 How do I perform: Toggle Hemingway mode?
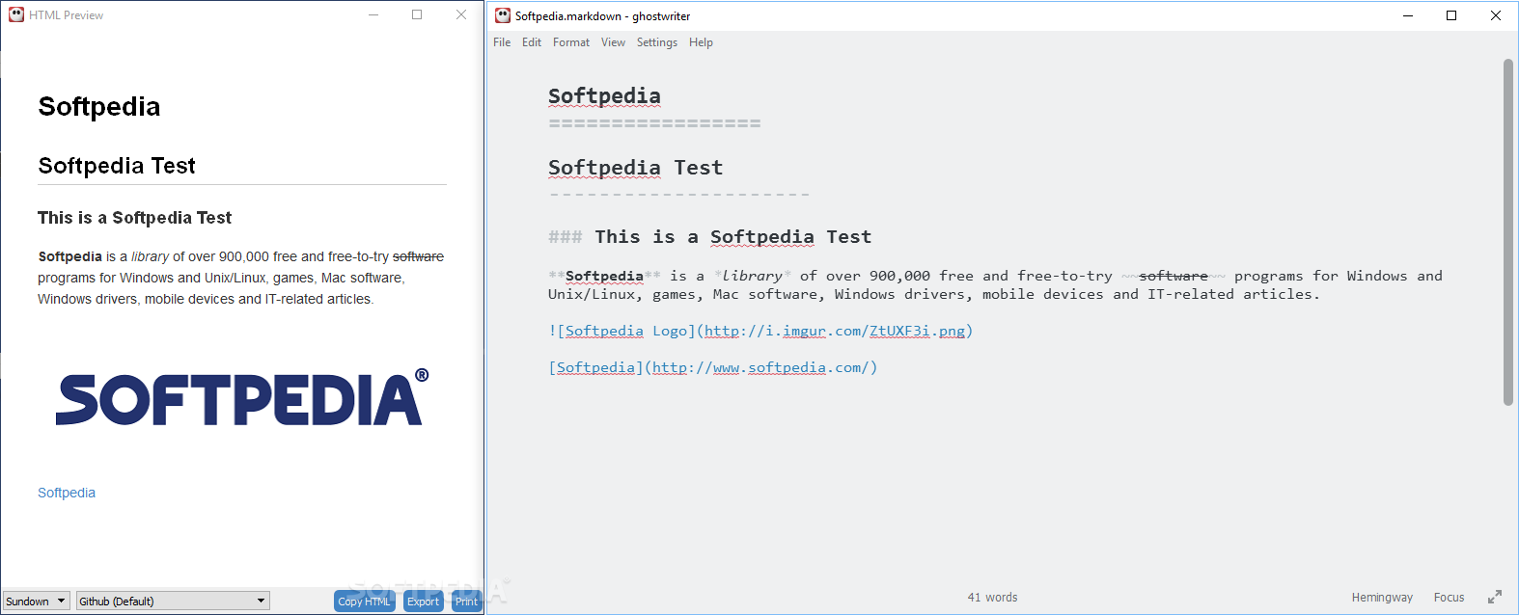[1382, 598]
